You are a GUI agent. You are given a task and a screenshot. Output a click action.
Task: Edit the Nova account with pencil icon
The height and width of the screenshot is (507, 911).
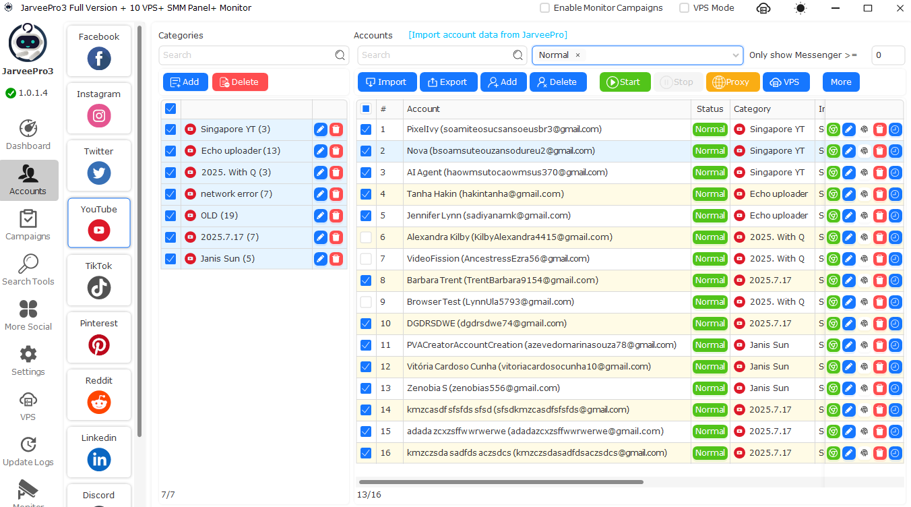coord(849,151)
